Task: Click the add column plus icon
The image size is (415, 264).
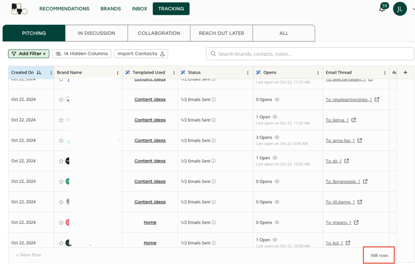Action: tap(405, 72)
